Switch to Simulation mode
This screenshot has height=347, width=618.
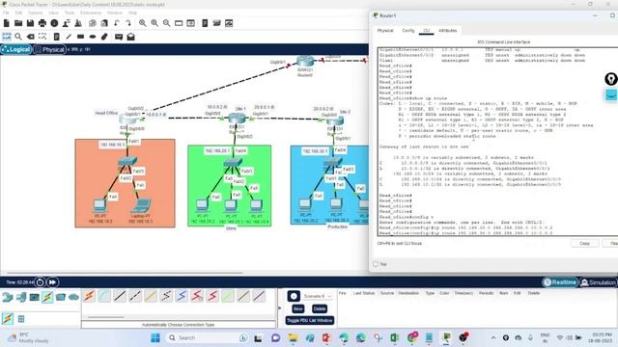click(599, 282)
